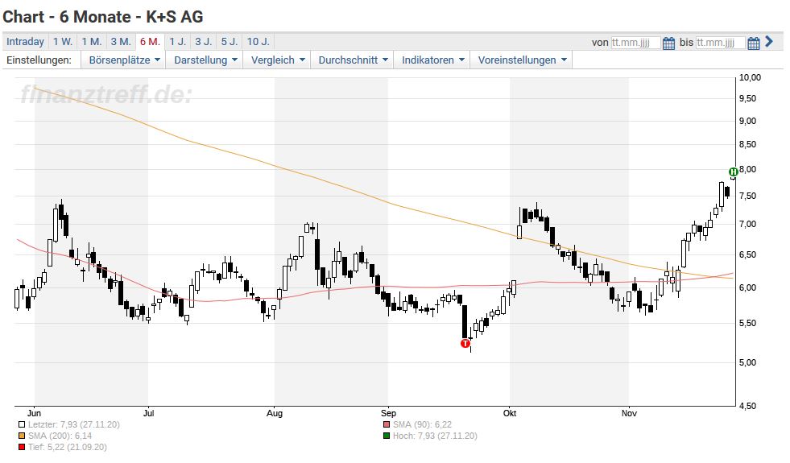Select the 5 J. timeframe tab
The width and height of the screenshot is (790, 463).
(x=230, y=42)
